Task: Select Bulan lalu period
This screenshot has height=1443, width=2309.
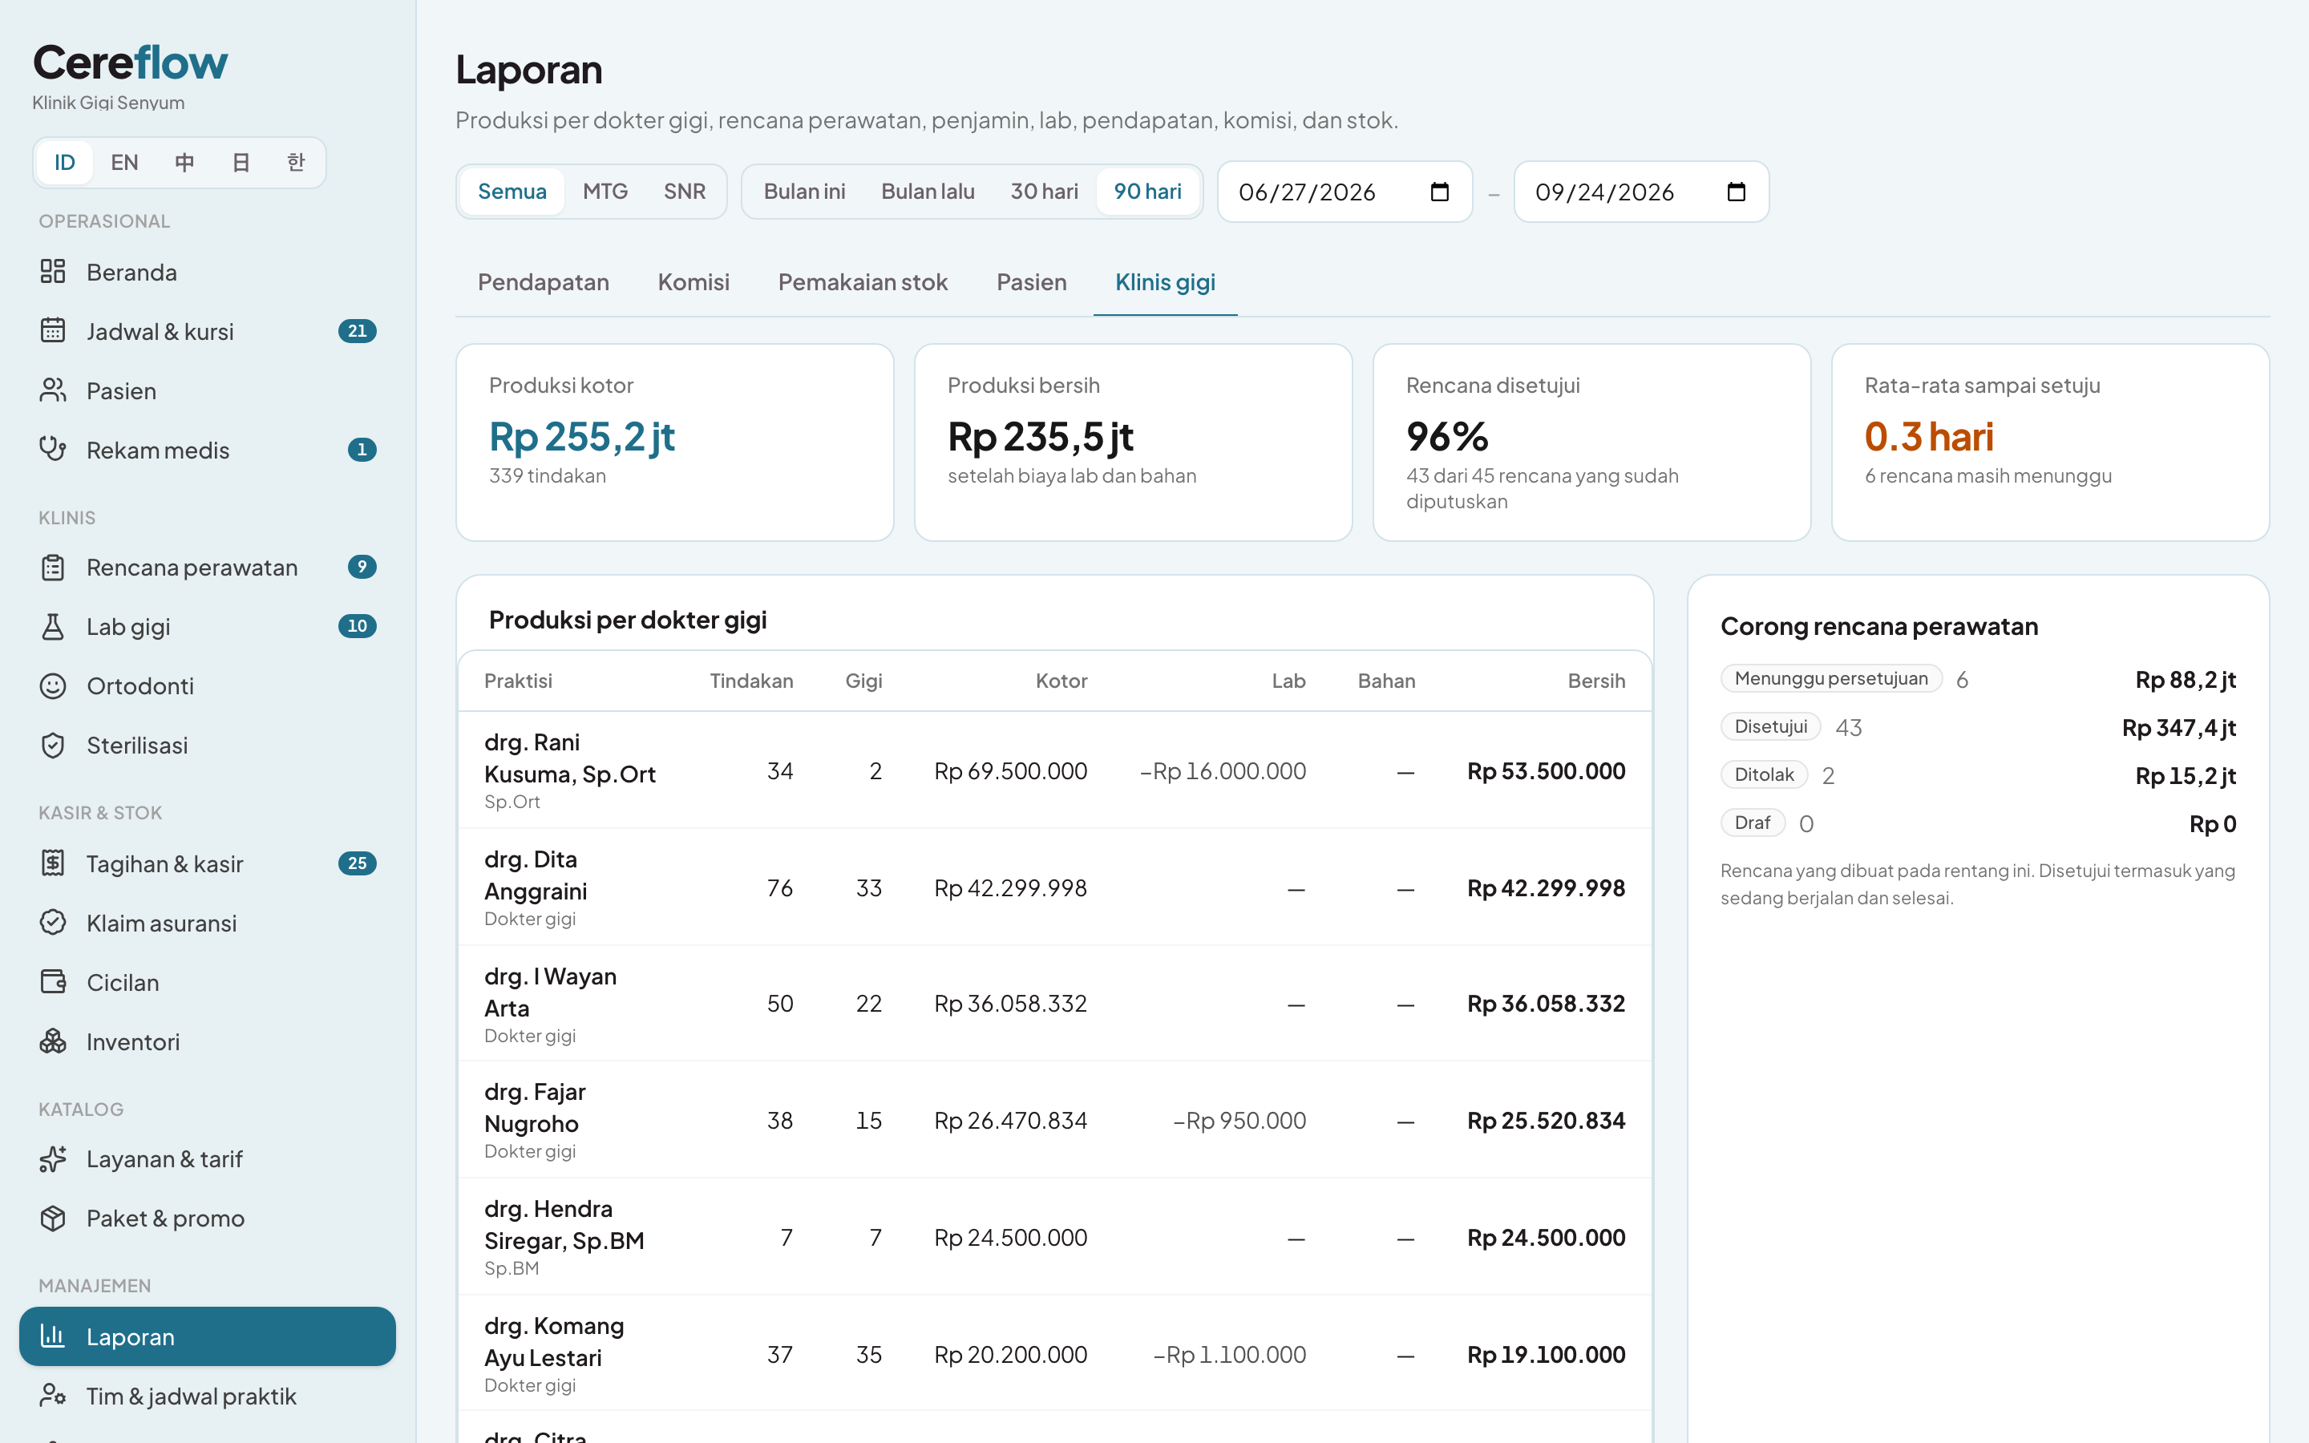Action: click(928, 191)
